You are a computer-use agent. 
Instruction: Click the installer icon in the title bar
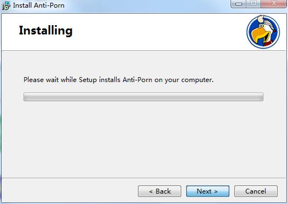6,5
